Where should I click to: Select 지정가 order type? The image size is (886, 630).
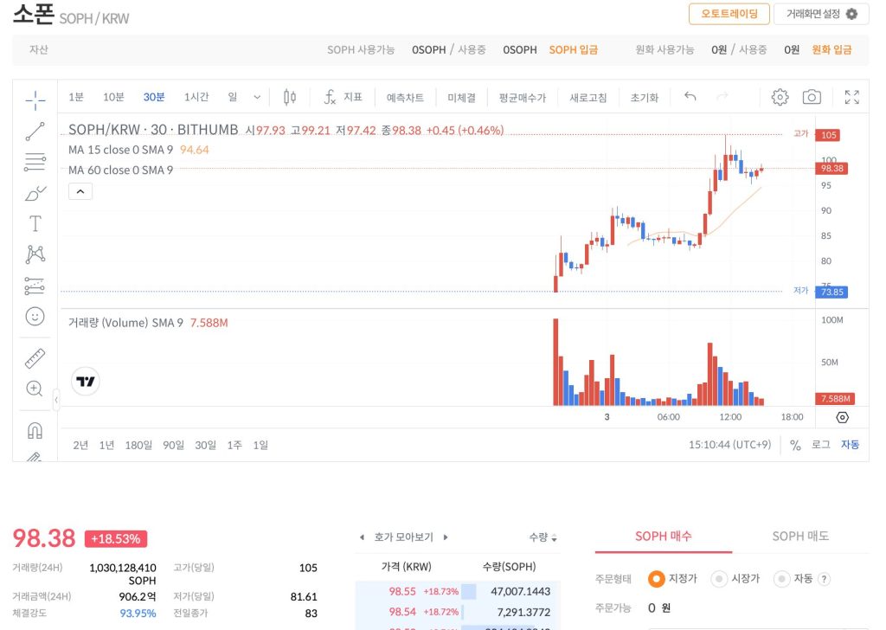[673, 579]
